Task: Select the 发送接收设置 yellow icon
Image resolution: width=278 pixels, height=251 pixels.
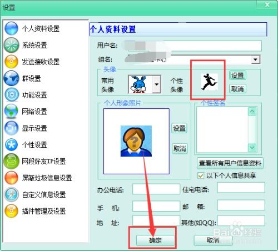Action: point(11,62)
